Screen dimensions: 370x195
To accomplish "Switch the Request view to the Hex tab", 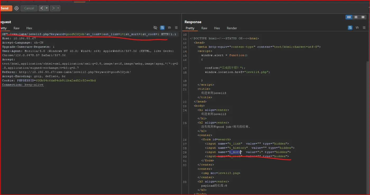I will 29,28.
